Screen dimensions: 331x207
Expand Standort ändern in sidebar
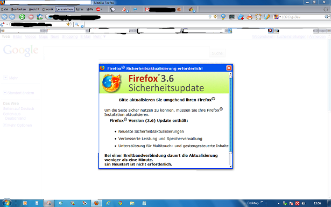[x=19, y=93]
